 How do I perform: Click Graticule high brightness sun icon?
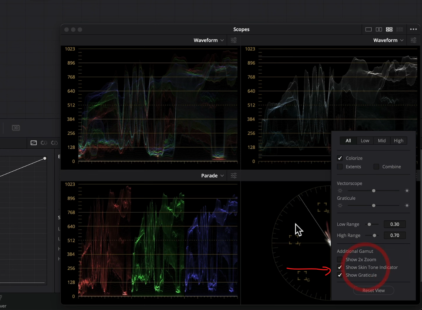[407, 206]
